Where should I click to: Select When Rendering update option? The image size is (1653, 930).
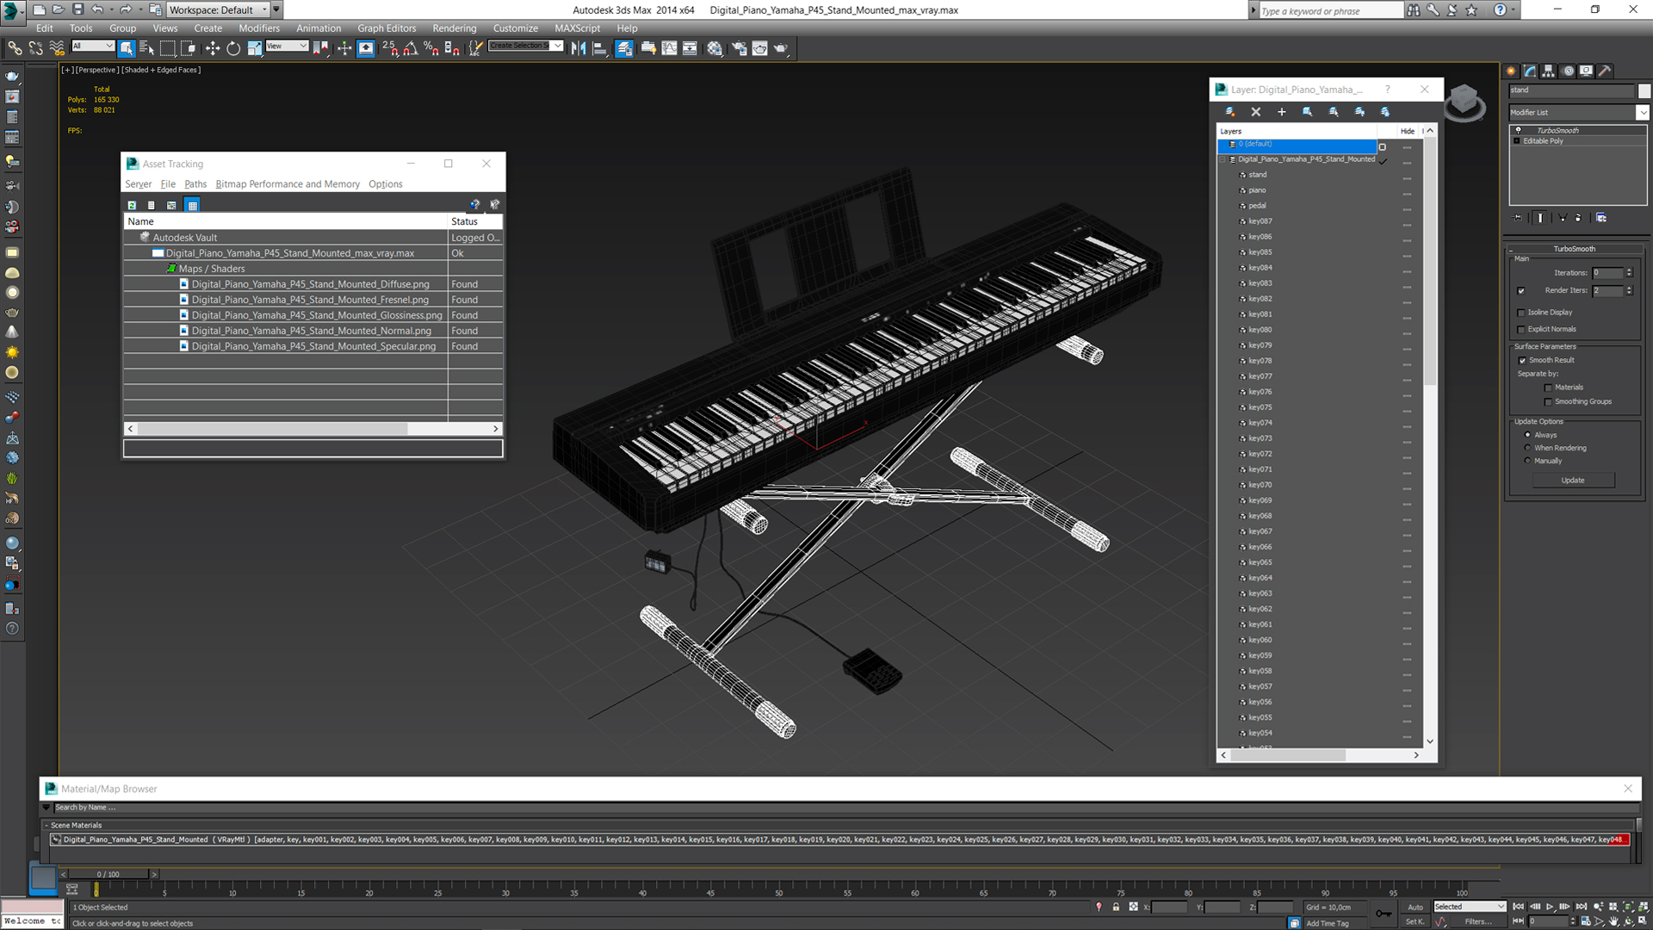1528,448
